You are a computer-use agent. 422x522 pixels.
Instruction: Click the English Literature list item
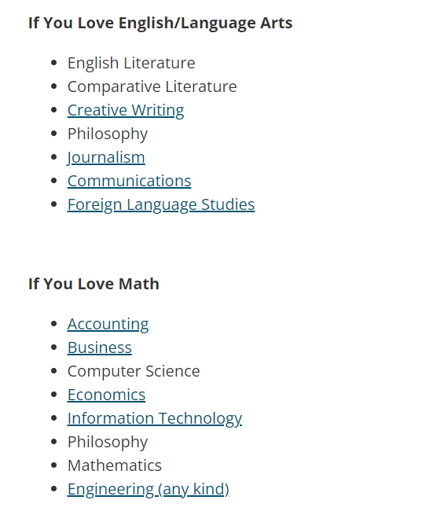(x=131, y=63)
